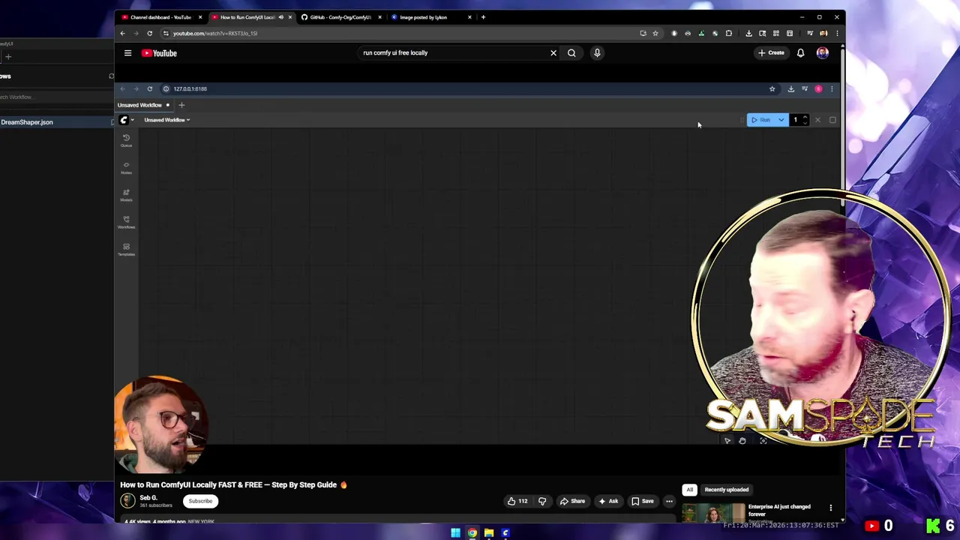Reload the YouTube page in Chrome

[x=149, y=33]
